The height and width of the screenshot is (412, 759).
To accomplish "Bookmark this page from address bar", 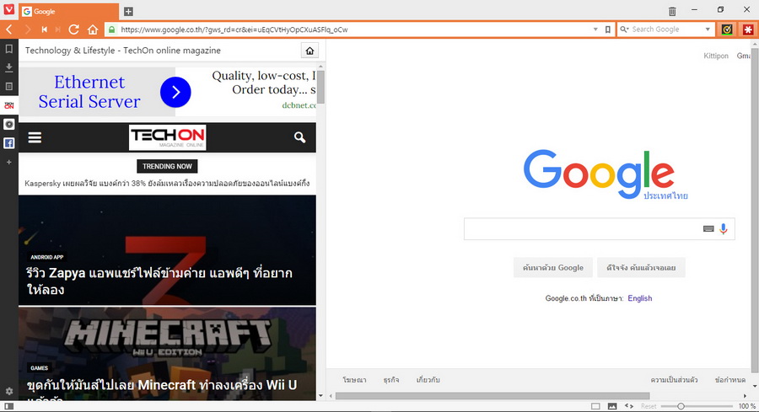I will tap(607, 29).
